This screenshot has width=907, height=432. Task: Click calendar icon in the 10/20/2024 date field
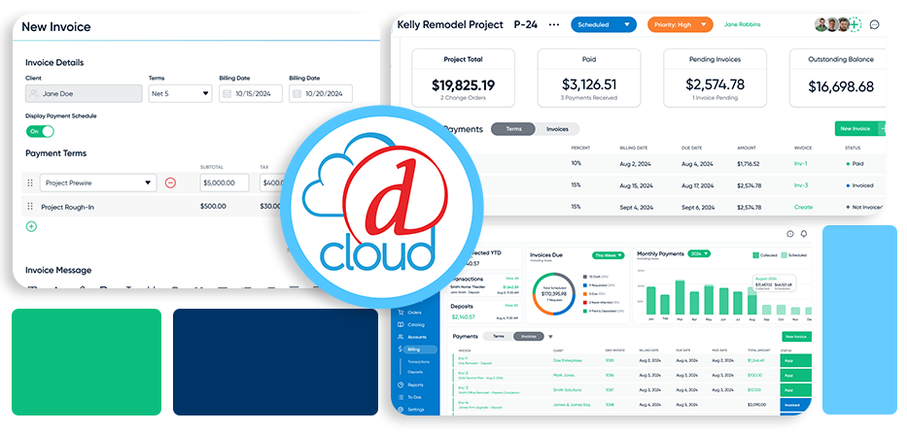tap(297, 93)
